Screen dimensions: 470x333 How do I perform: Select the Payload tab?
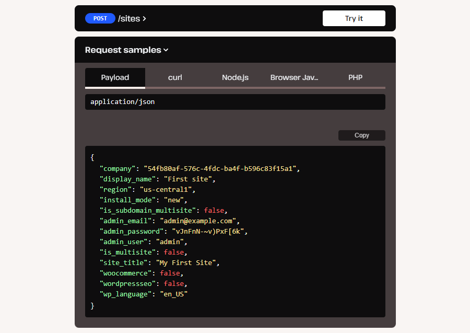[115, 77]
